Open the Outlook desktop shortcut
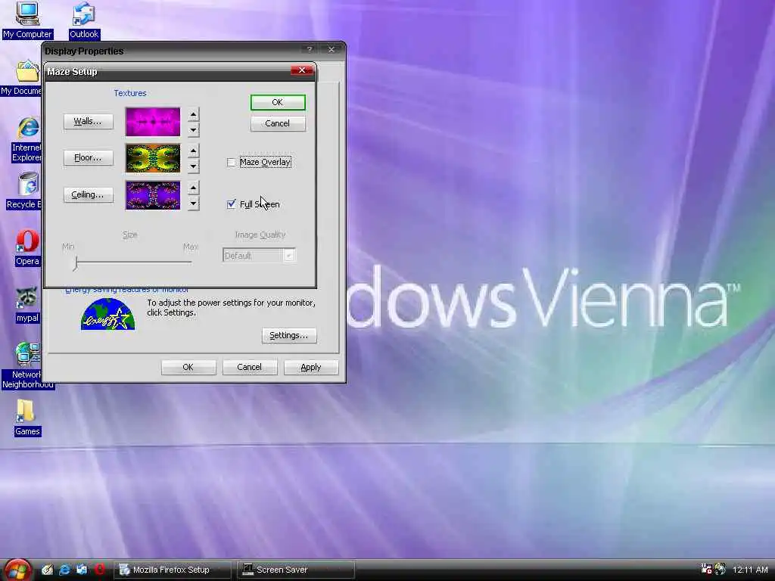The height and width of the screenshot is (581, 775). pos(83,20)
